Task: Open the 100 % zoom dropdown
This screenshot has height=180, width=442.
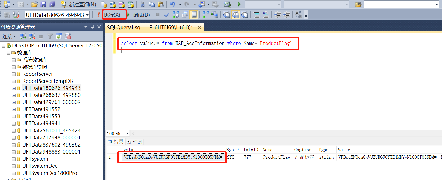Action: pyautogui.click(x=127, y=133)
